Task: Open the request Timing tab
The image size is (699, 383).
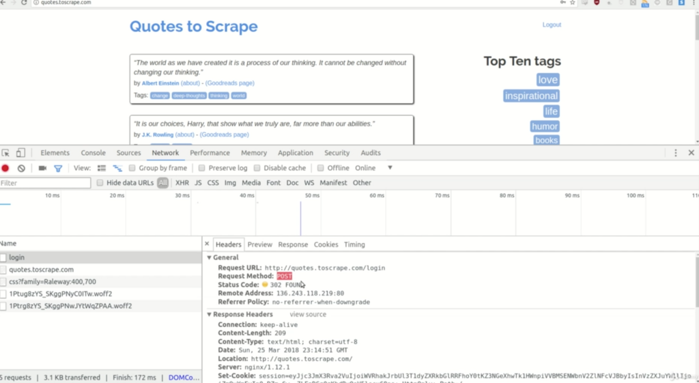Action: [354, 244]
